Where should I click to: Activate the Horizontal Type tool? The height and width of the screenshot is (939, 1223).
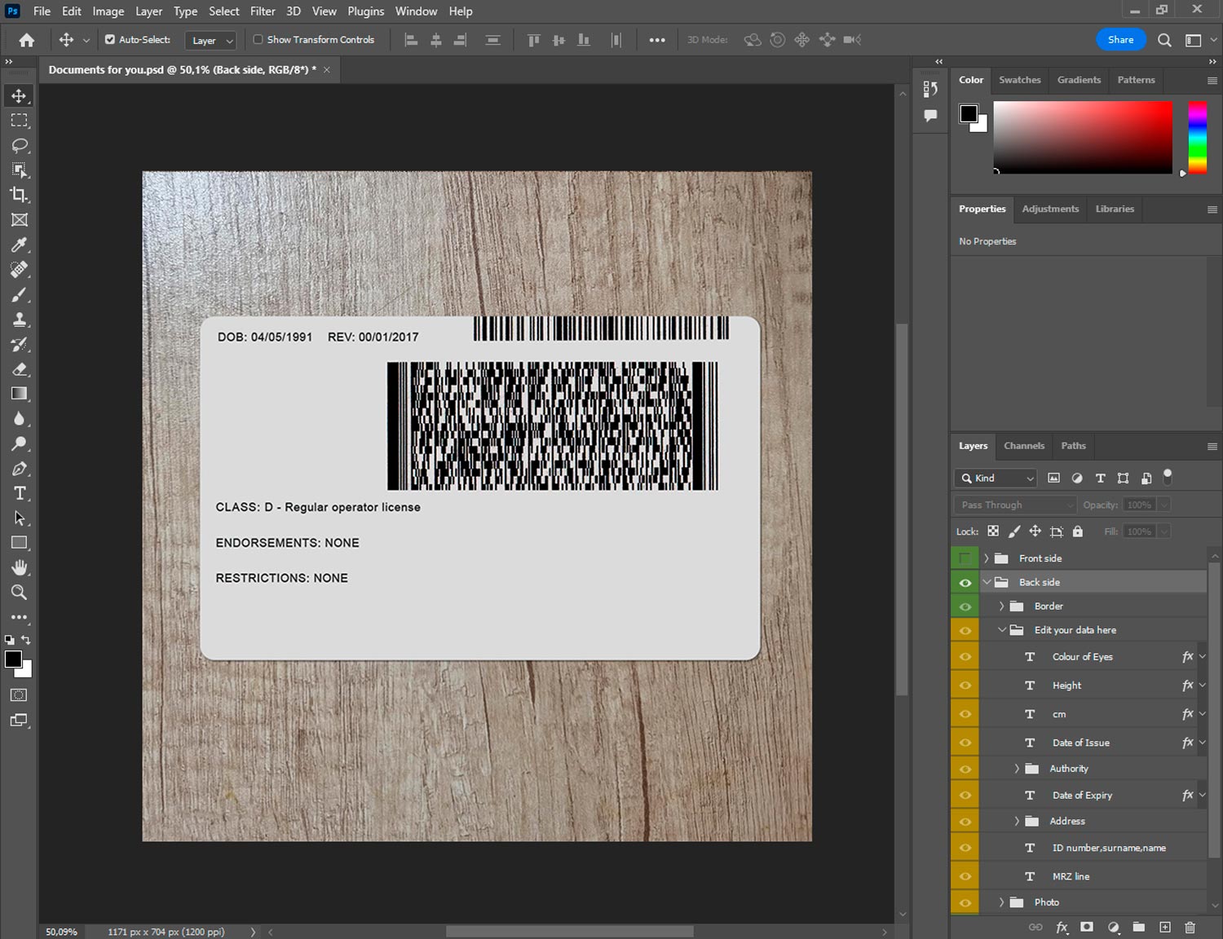(20, 493)
